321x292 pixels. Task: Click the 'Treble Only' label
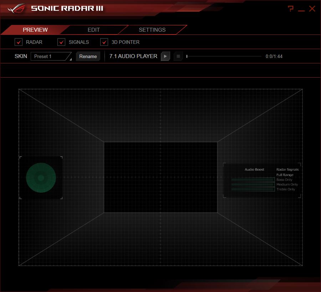pyautogui.click(x=286, y=189)
